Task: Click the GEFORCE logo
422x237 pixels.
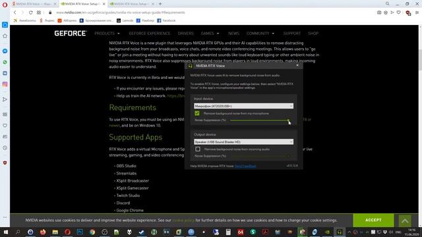Action: tap(71, 34)
